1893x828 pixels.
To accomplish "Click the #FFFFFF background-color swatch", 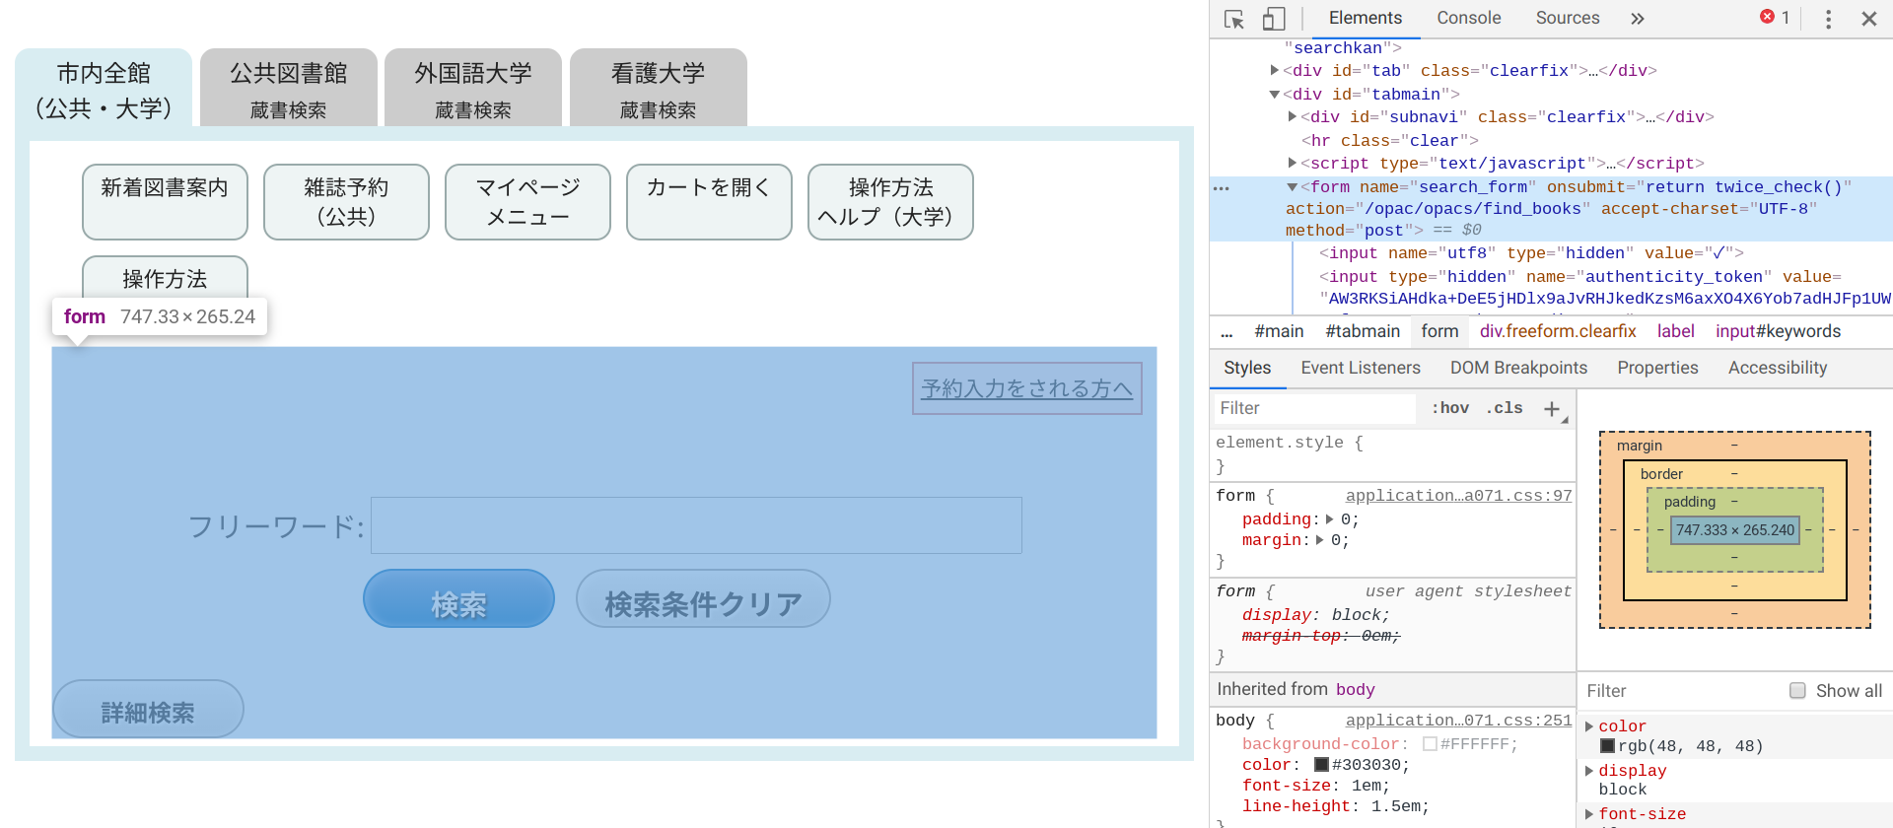I will click(x=1430, y=744).
